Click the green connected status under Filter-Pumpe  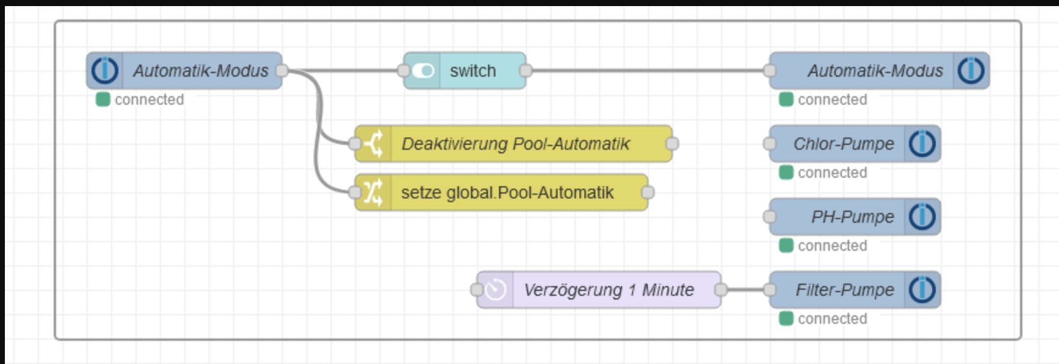click(786, 318)
